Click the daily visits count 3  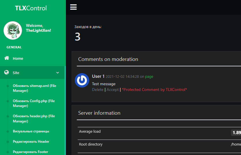coord(78,37)
